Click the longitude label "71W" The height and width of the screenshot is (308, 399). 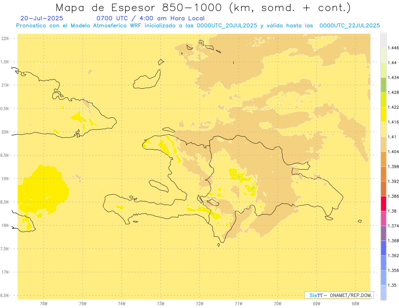pyautogui.click(x=238, y=304)
